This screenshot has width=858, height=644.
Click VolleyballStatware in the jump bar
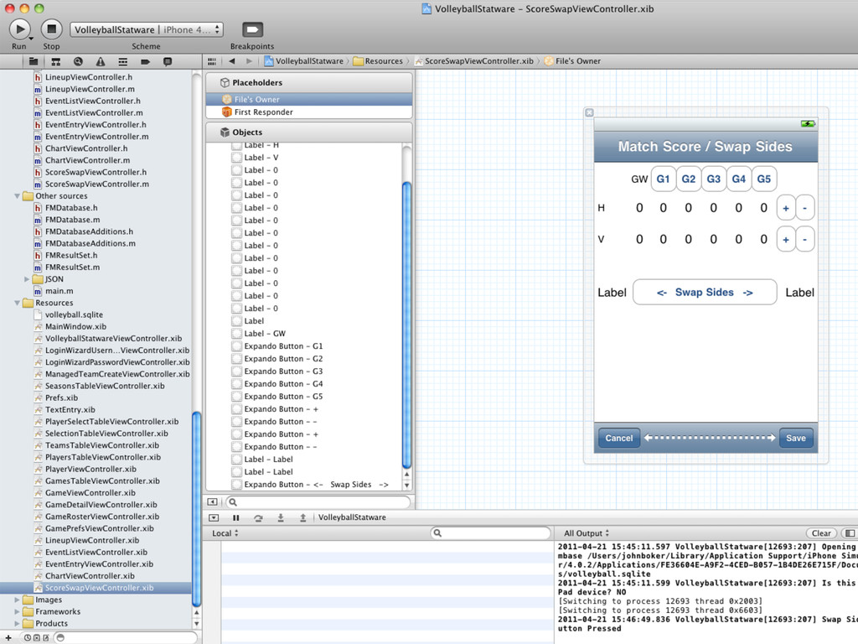(x=303, y=61)
